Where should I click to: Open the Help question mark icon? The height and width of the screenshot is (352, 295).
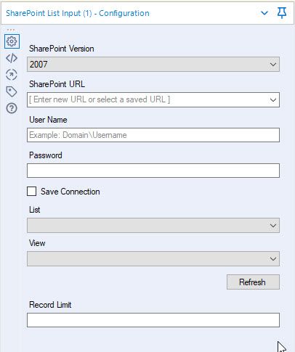pos(12,108)
